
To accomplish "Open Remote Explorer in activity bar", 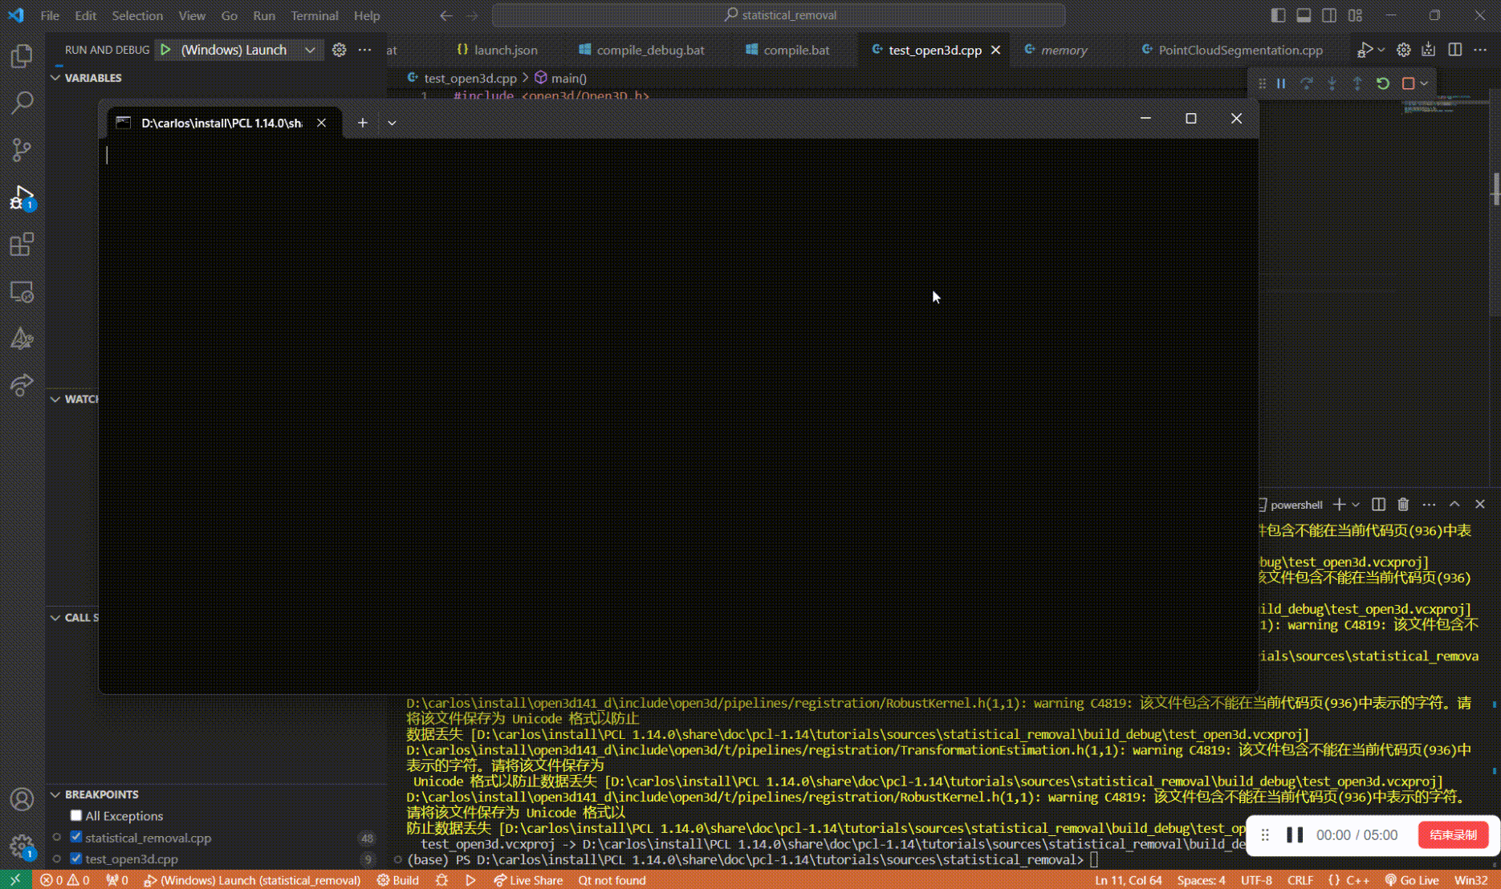I will tap(22, 292).
